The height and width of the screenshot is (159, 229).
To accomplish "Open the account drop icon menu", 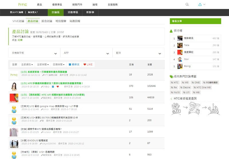I will (x=202, y=5).
